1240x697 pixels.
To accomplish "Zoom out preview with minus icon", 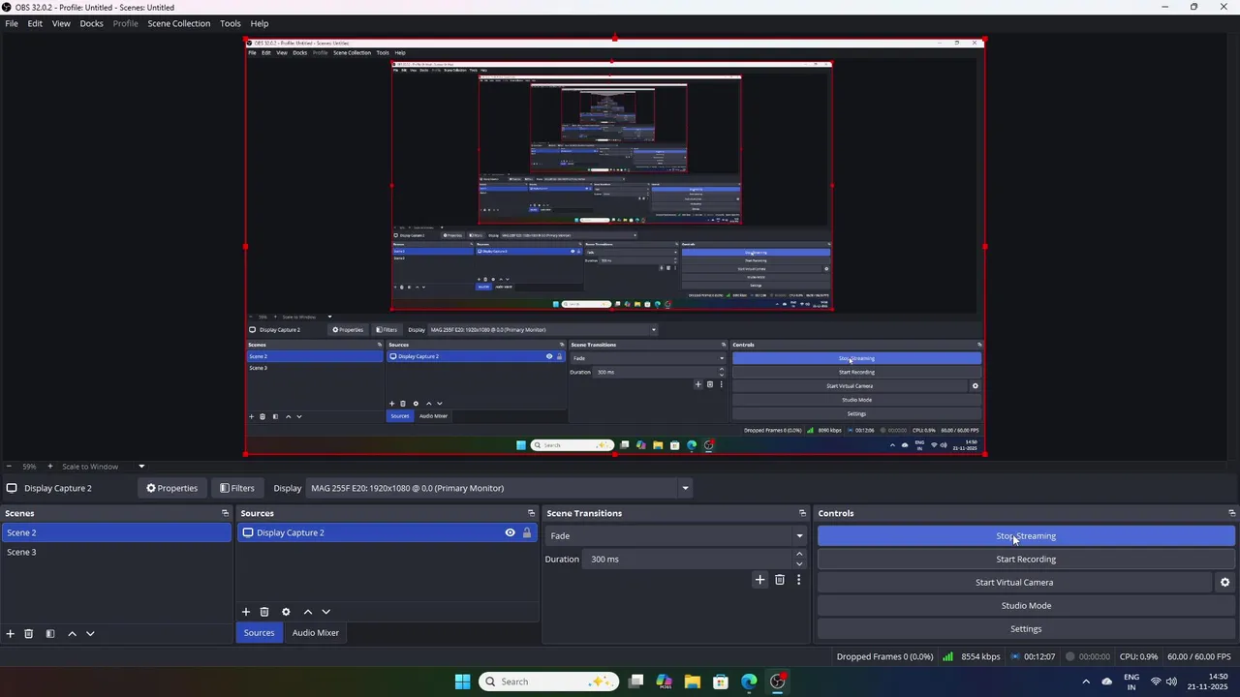I will [9, 467].
